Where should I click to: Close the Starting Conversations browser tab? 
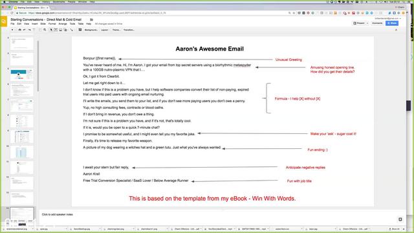[47, 8]
